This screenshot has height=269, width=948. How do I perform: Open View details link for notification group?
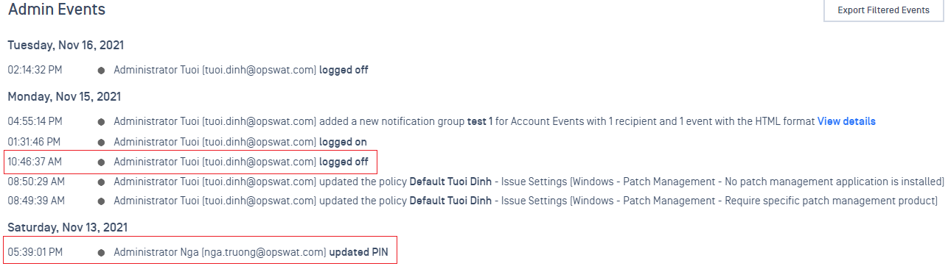coord(846,121)
